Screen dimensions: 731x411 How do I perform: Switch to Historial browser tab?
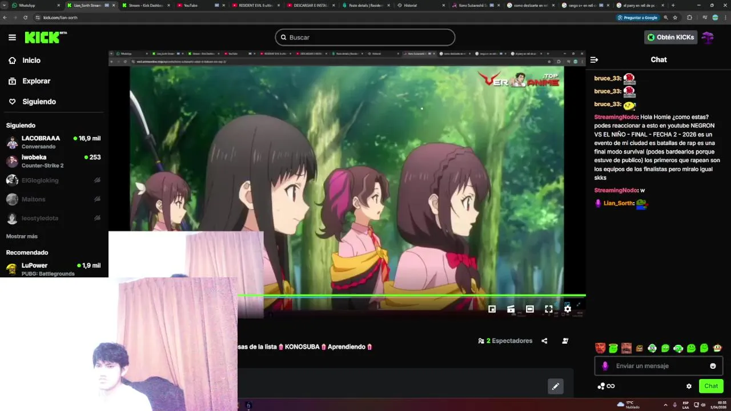click(x=421, y=5)
